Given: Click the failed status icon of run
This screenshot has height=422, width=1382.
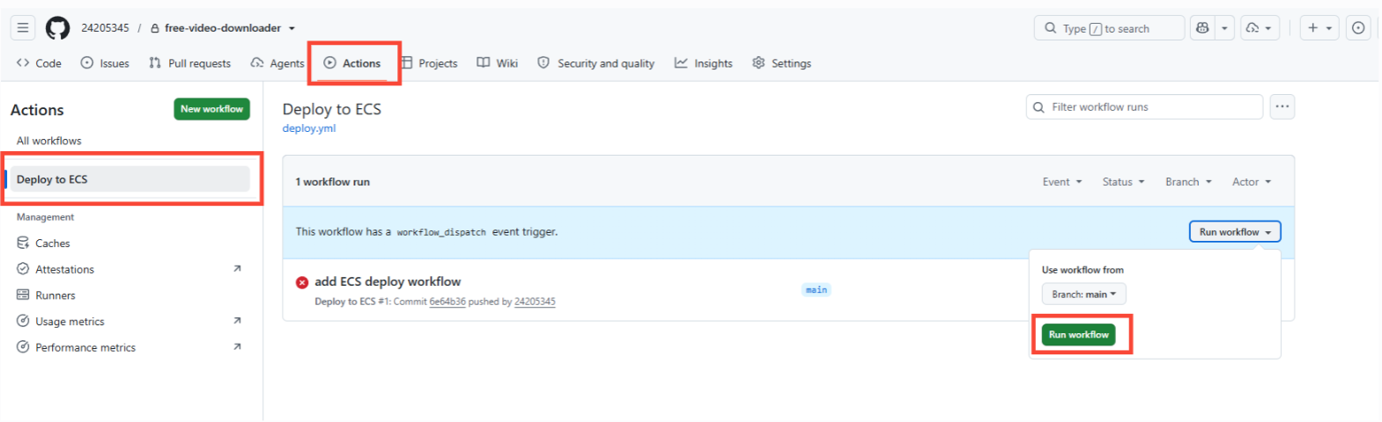Looking at the screenshot, I should pyautogui.click(x=302, y=282).
